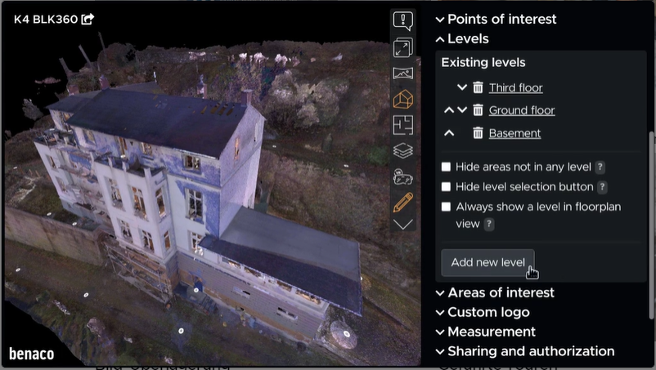656x370 pixels.
Task: Click the scan position marker near the round well
Action: (x=347, y=334)
